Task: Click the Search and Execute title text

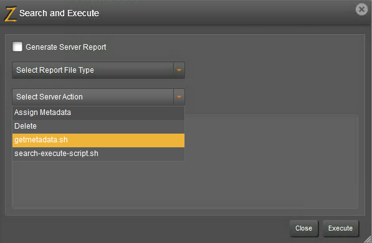Action: pos(59,13)
